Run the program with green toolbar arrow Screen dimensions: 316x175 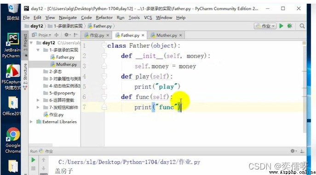281,26
